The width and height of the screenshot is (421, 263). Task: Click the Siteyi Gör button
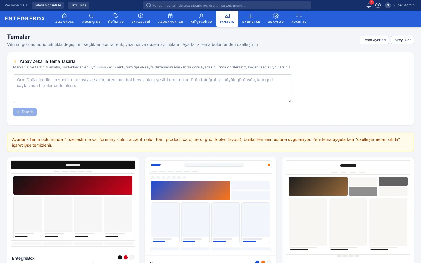[x=403, y=40]
